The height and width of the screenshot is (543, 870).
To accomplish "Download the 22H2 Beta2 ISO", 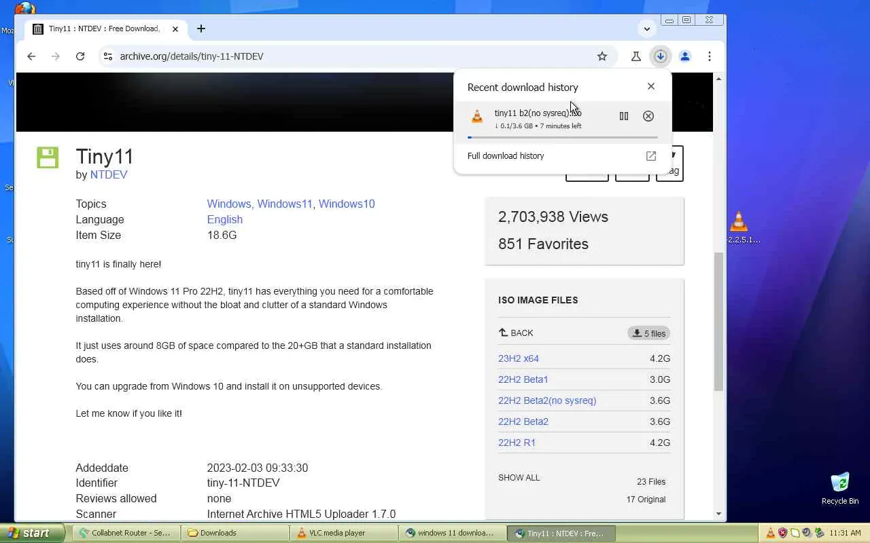I will pyautogui.click(x=523, y=422).
